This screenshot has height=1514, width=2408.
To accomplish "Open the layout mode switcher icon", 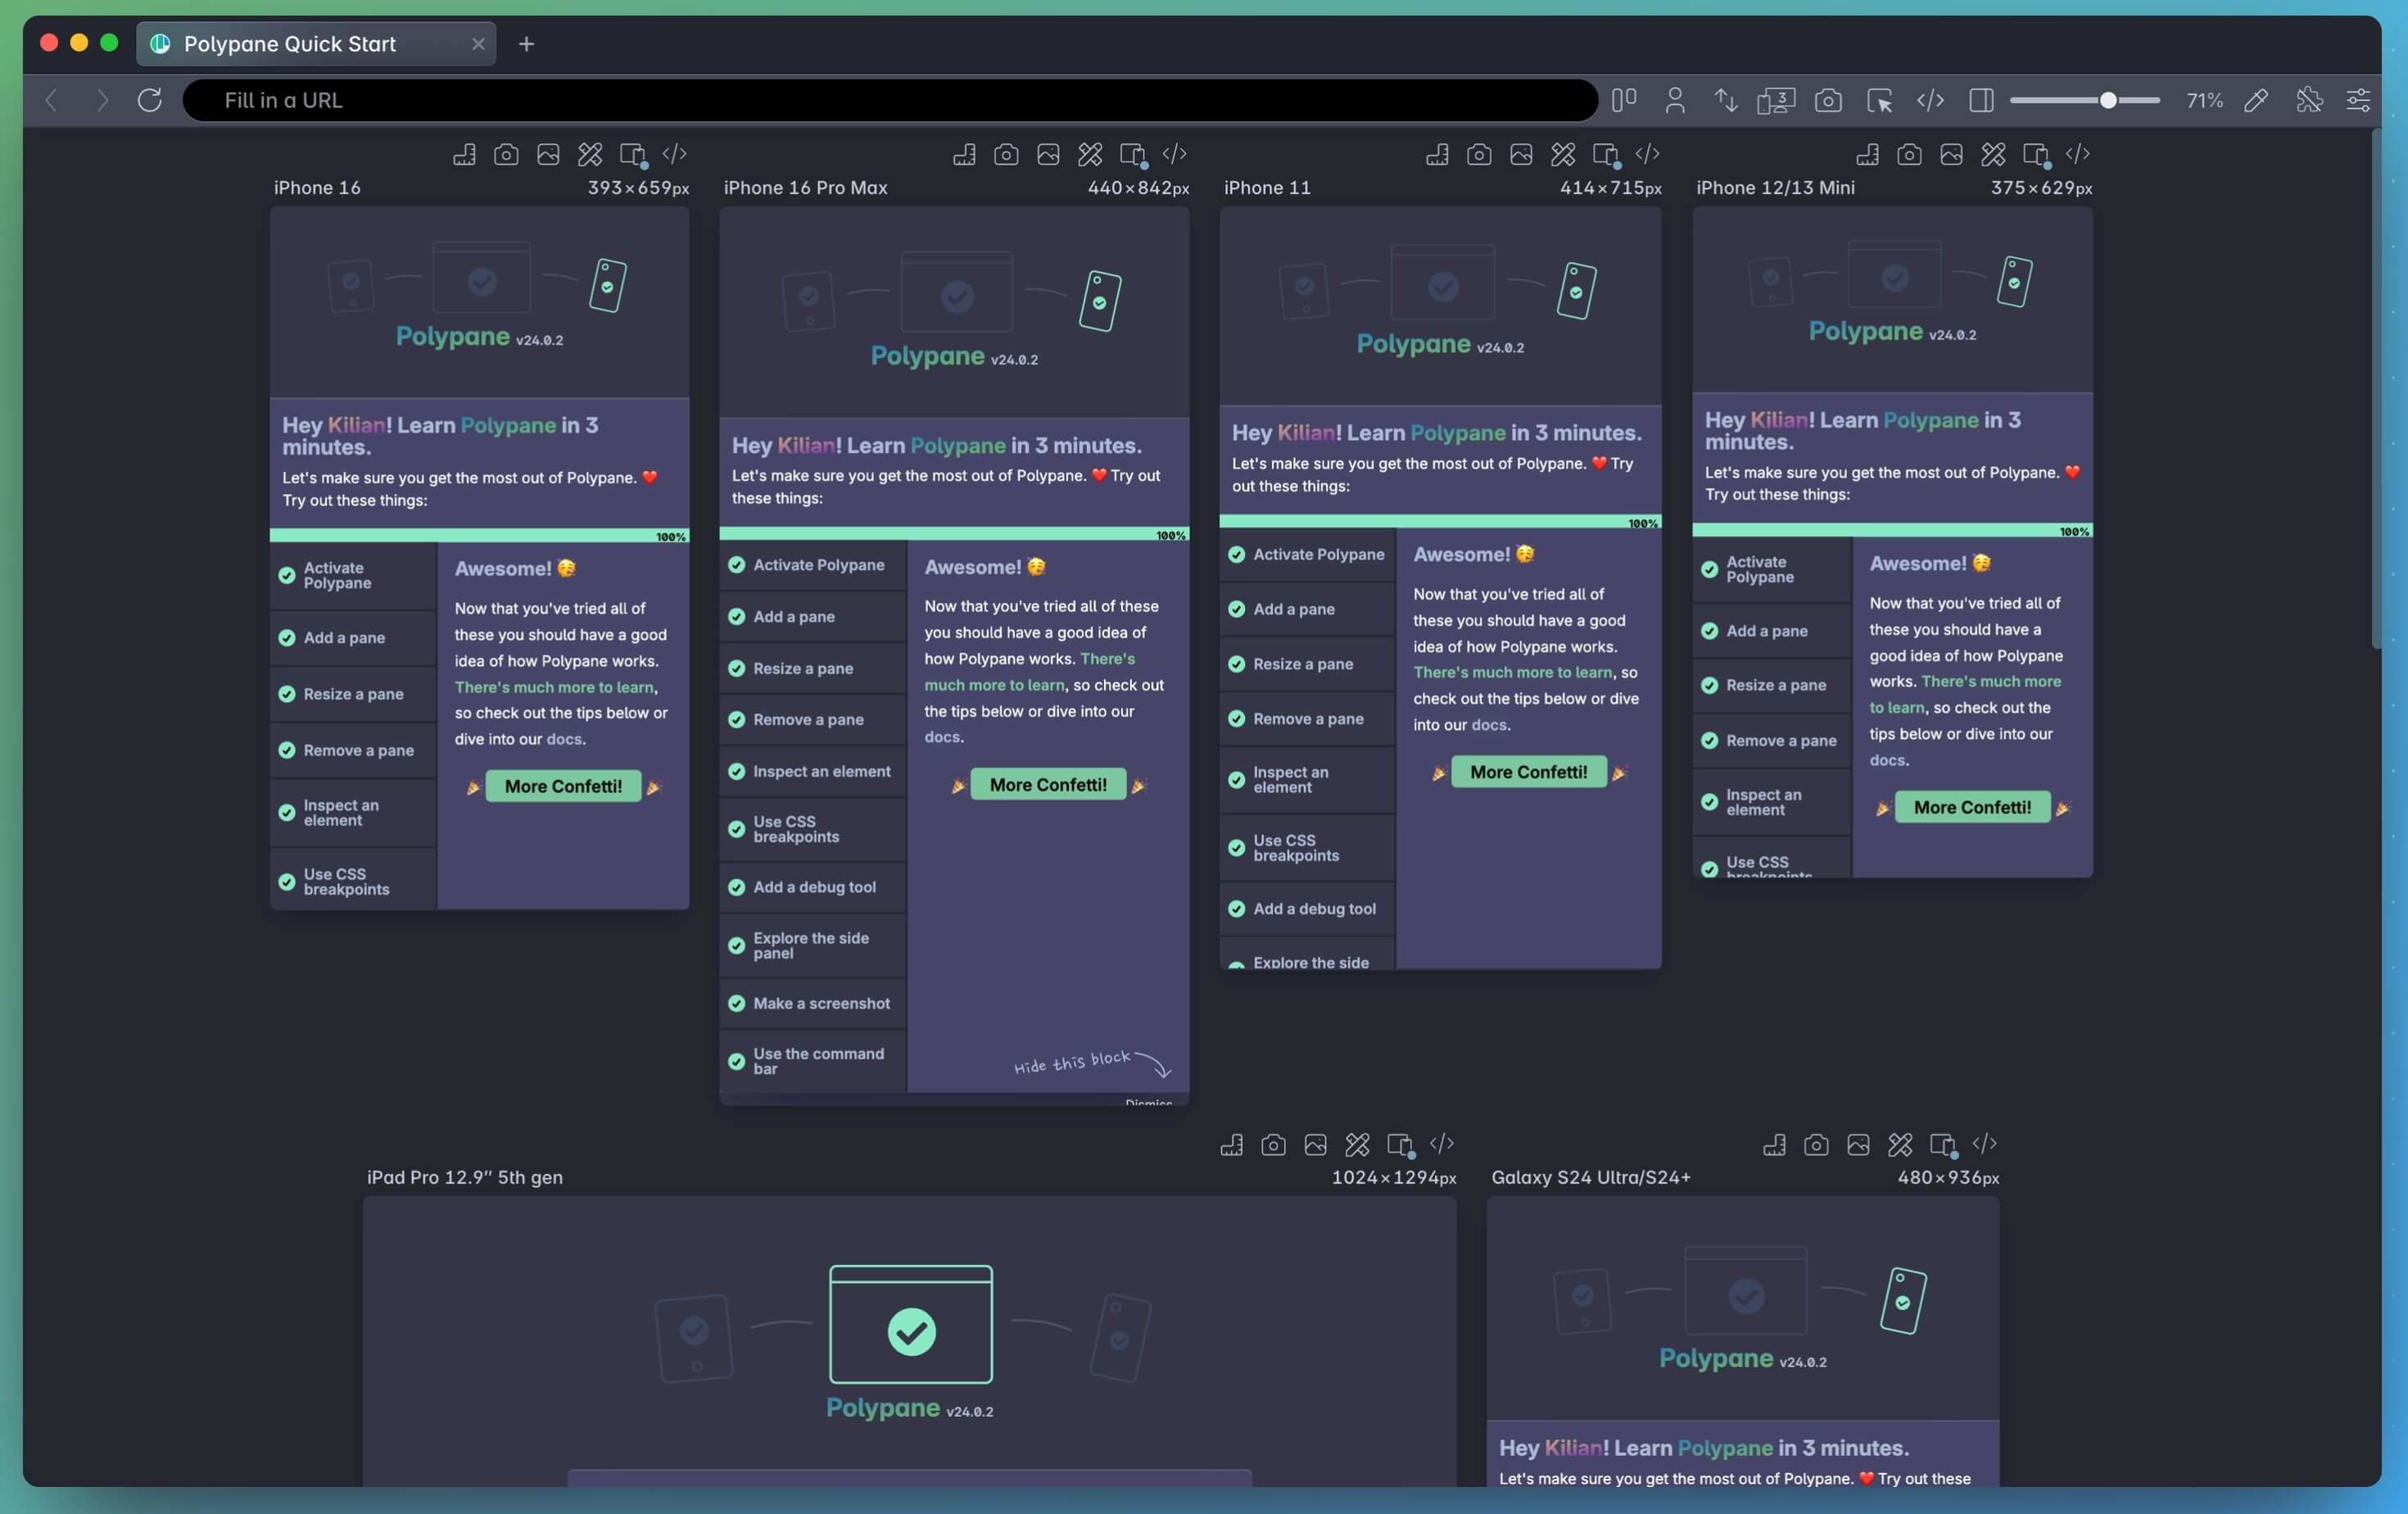I will [1624, 100].
